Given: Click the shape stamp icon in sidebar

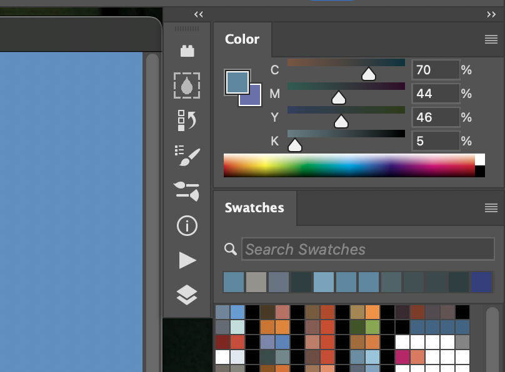Looking at the screenshot, I should (x=187, y=51).
